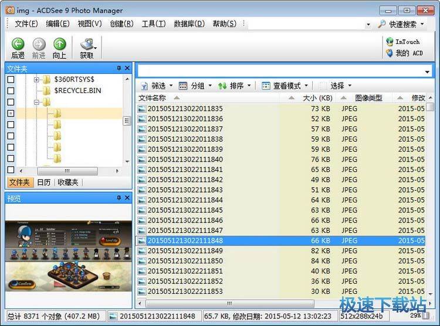This screenshot has width=440, height=326.
Task: Select file 20150512130220111843 in list
Action: tap(185, 190)
